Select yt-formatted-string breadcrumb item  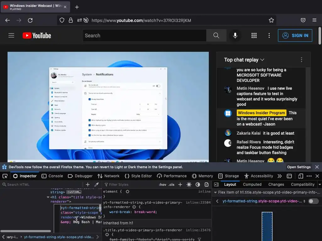coord(59,237)
